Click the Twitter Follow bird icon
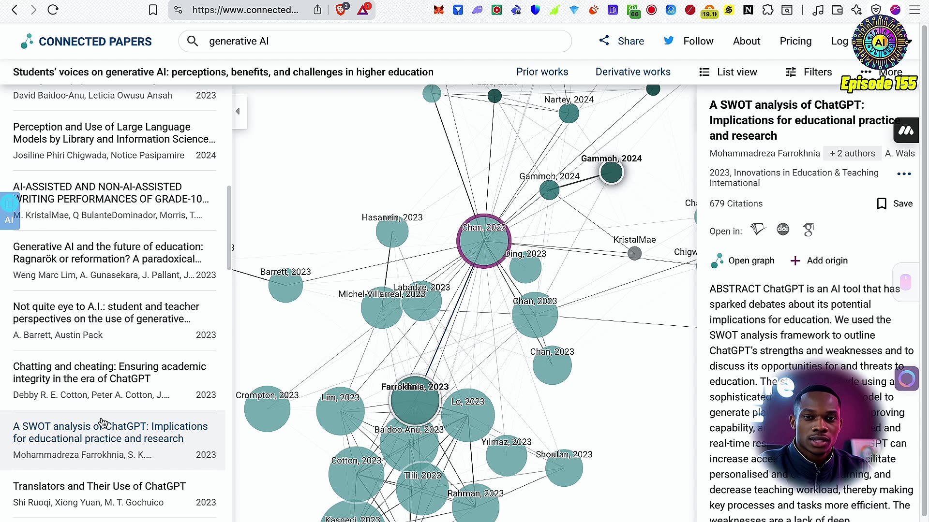 click(669, 41)
